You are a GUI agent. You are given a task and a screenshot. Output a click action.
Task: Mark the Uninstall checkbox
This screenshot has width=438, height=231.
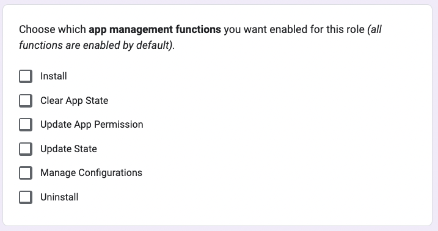26,197
